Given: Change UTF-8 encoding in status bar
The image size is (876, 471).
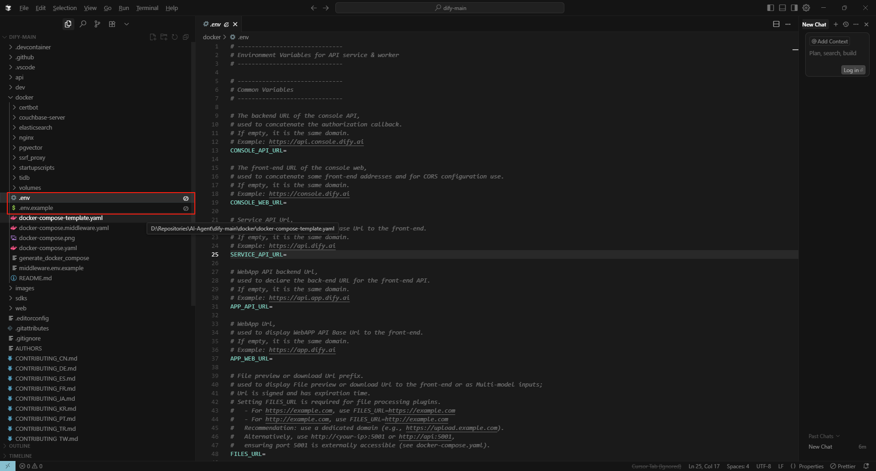Looking at the screenshot, I should (x=763, y=466).
